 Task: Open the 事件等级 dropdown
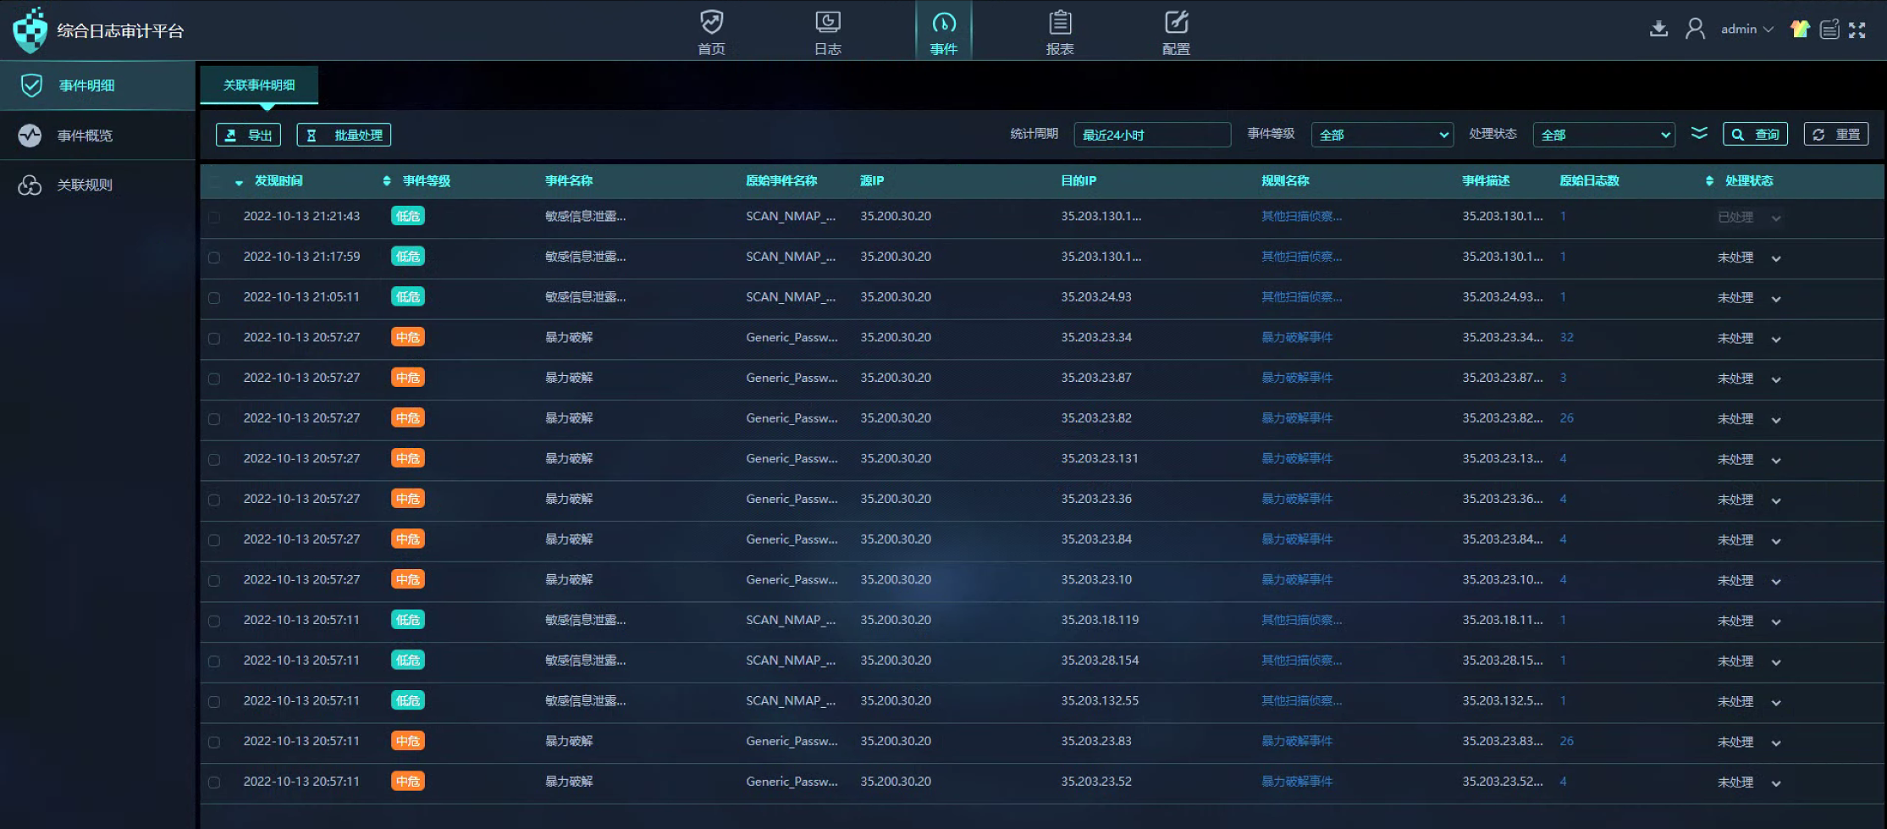point(1382,135)
